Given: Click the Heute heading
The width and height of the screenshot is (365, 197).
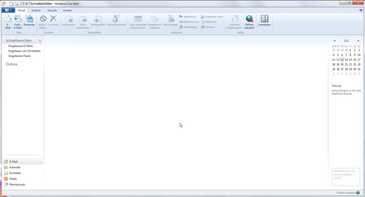Looking at the screenshot, I should 336,86.
